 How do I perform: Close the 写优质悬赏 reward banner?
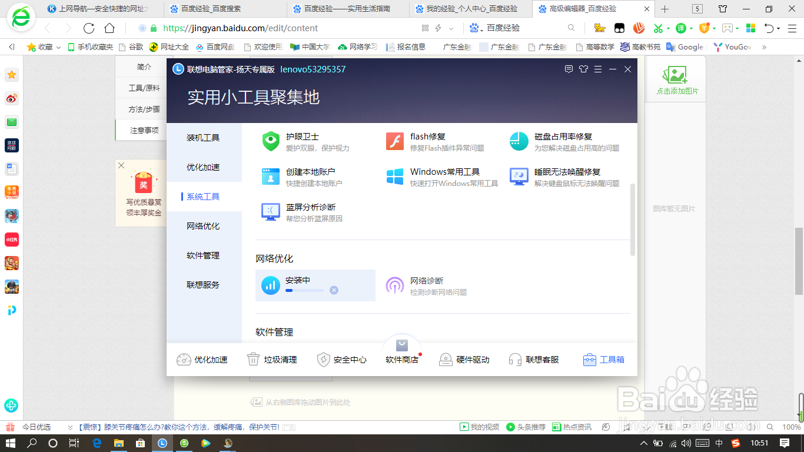pos(121,165)
